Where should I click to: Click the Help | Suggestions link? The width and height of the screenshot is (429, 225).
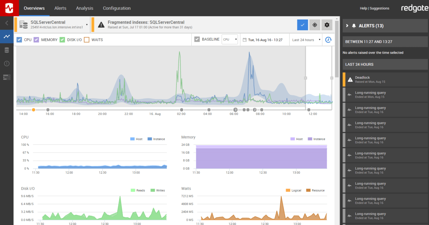click(375, 8)
